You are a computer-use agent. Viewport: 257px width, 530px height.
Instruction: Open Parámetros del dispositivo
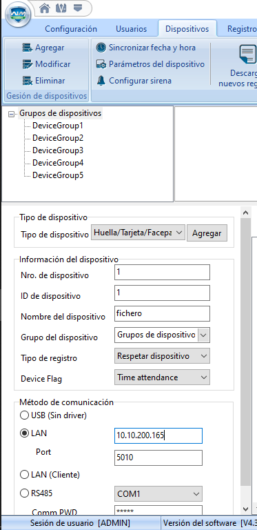click(150, 64)
